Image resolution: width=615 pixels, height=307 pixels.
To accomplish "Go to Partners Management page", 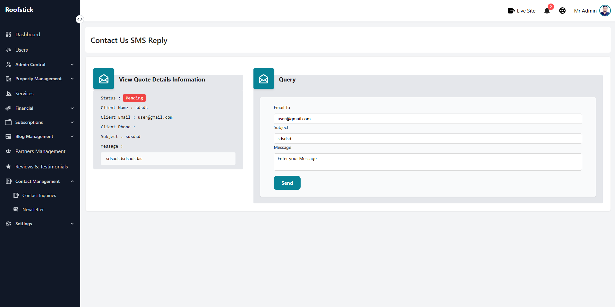I will pyautogui.click(x=40, y=151).
